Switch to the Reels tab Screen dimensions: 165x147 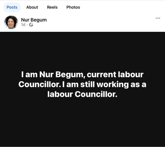tap(52, 7)
